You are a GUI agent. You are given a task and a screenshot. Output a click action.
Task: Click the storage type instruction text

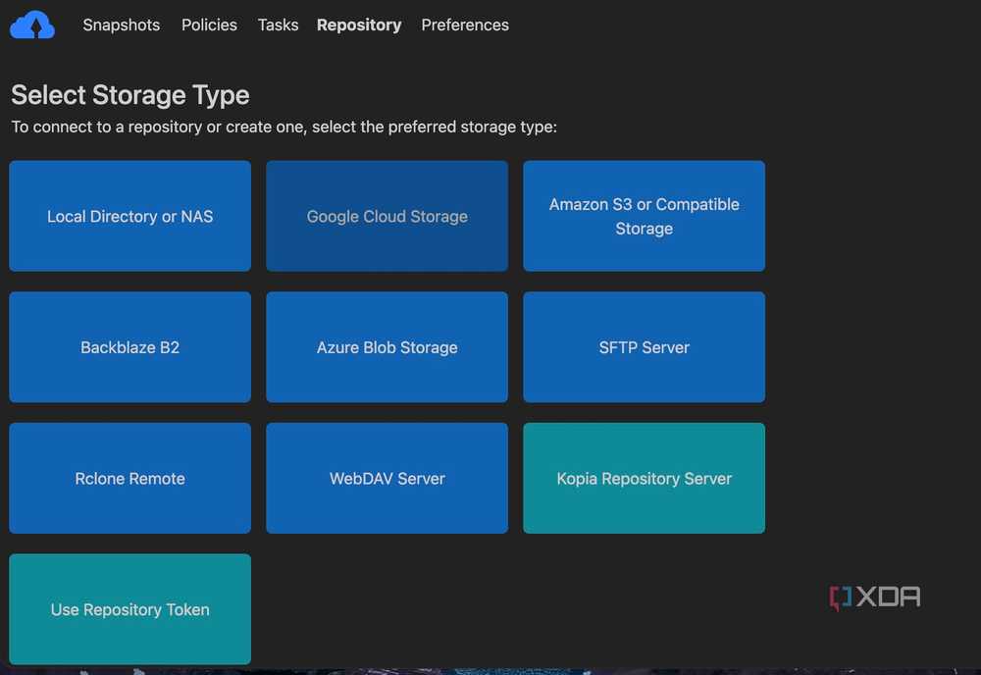[284, 127]
